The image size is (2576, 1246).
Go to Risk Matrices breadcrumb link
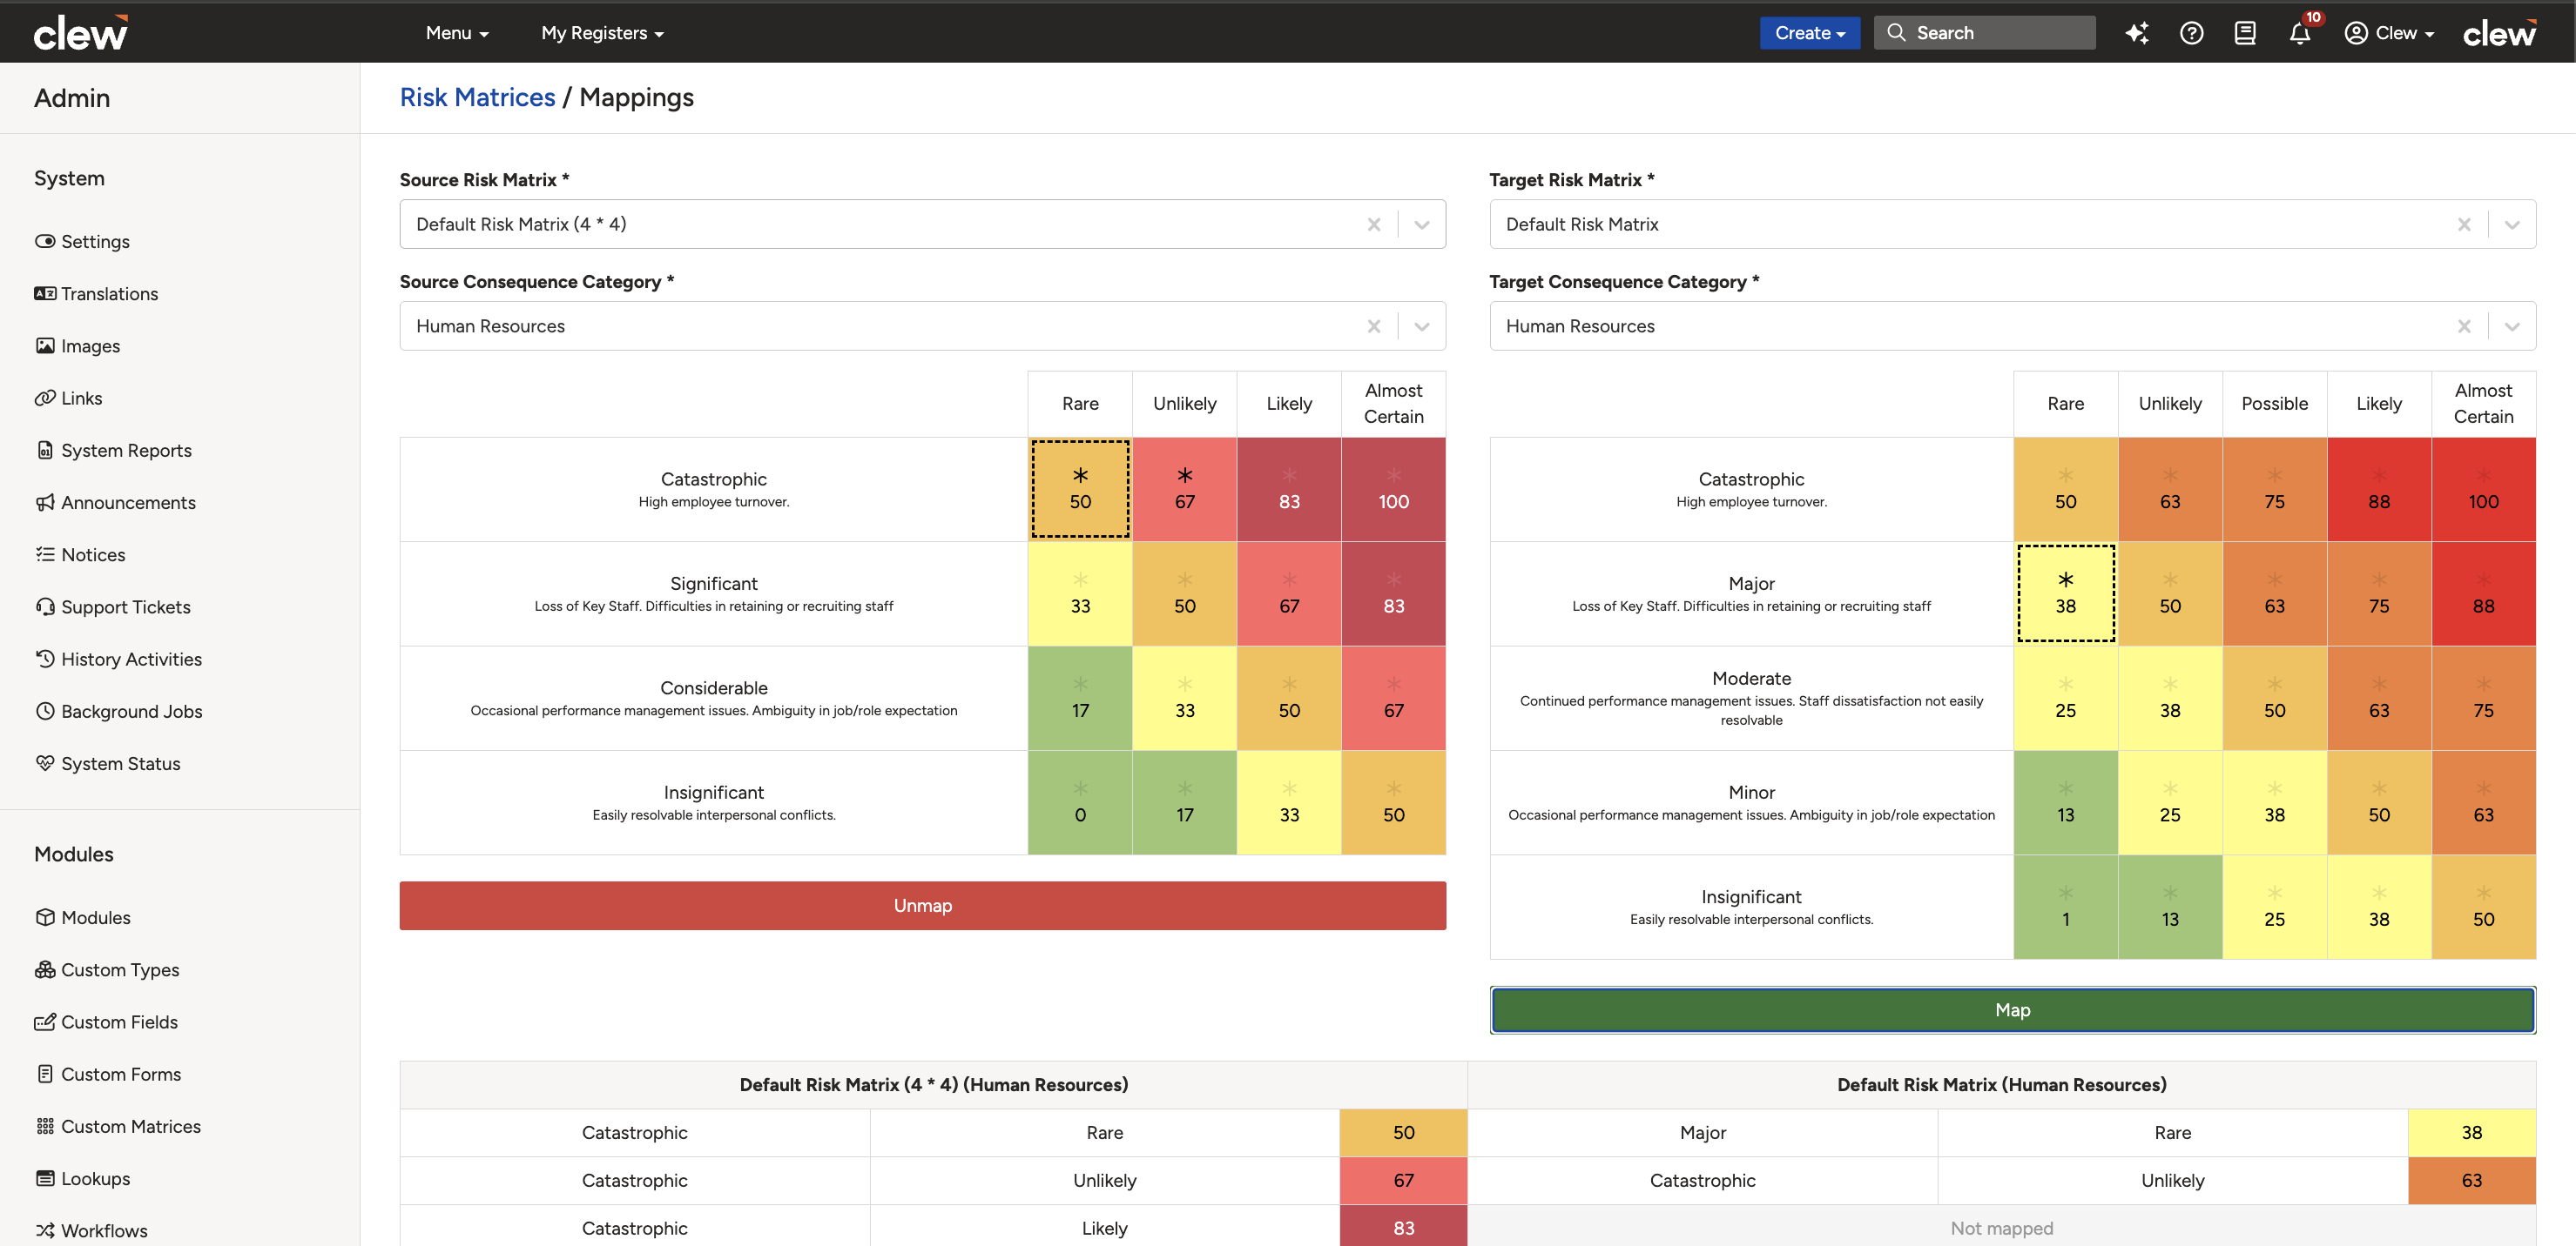pyautogui.click(x=477, y=98)
